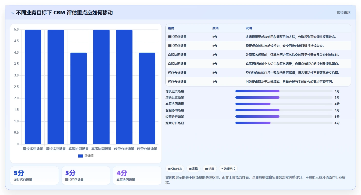Click the Chart.js tag

click(x=175, y=169)
